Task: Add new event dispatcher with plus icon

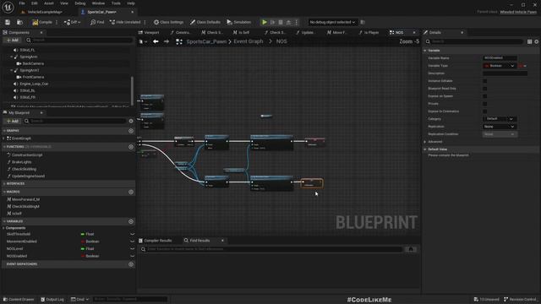Action: [x=131, y=264]
